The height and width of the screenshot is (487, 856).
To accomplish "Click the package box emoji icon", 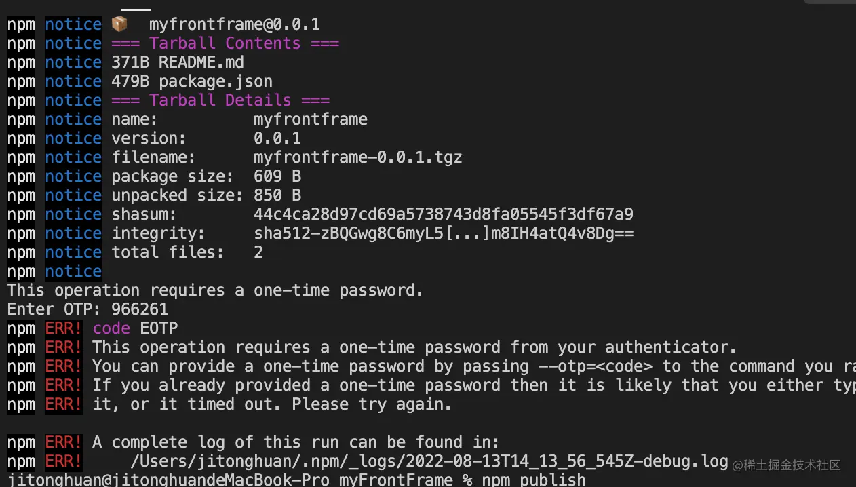I will (x=119, y=24).
